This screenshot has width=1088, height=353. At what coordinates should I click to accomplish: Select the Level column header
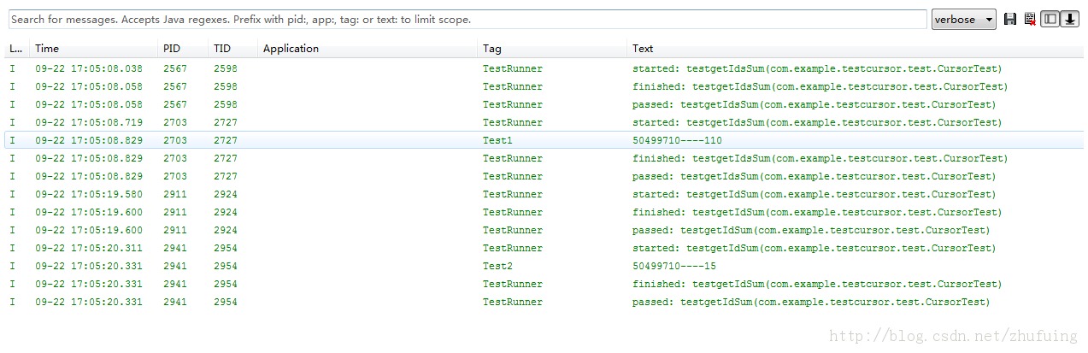click(17, 49)
